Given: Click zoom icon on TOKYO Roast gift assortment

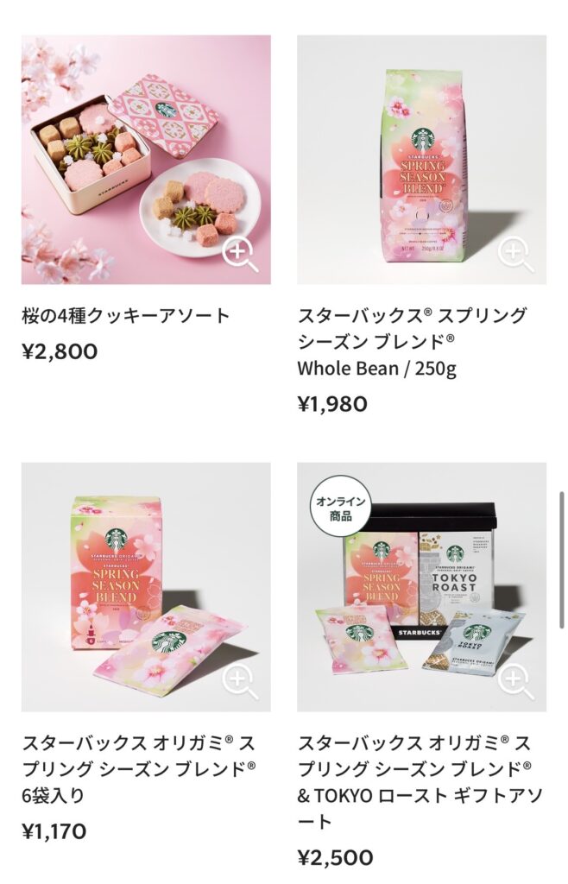Looking at the screenshot, I should coord(515,682).
